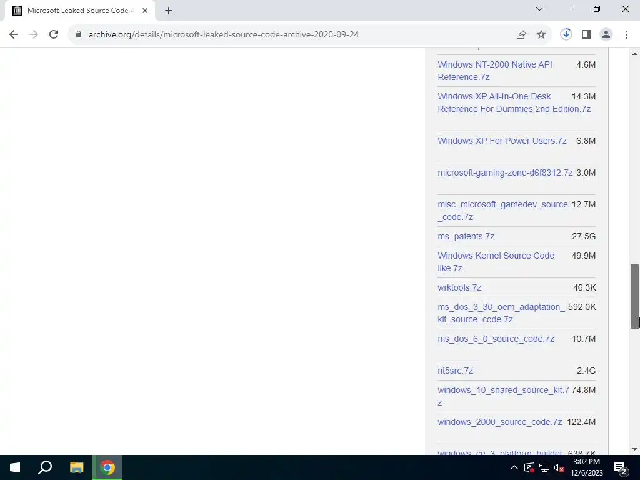Open windows_10_shared_source_kit.7z link
640x480 pixels.
tap(503, 396)
